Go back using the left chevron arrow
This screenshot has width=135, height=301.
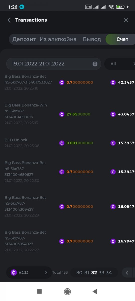[9, 20]
